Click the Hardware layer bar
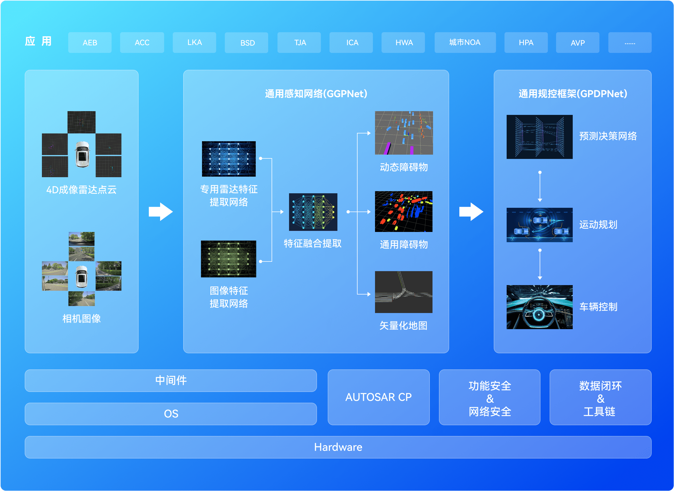The width and height of the screenshot is (674, 491). 338,447
